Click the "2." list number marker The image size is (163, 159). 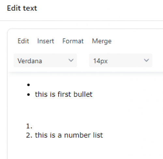click(29, 135)
